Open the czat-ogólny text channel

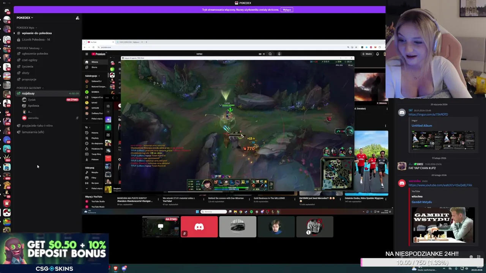coord(47,60)
